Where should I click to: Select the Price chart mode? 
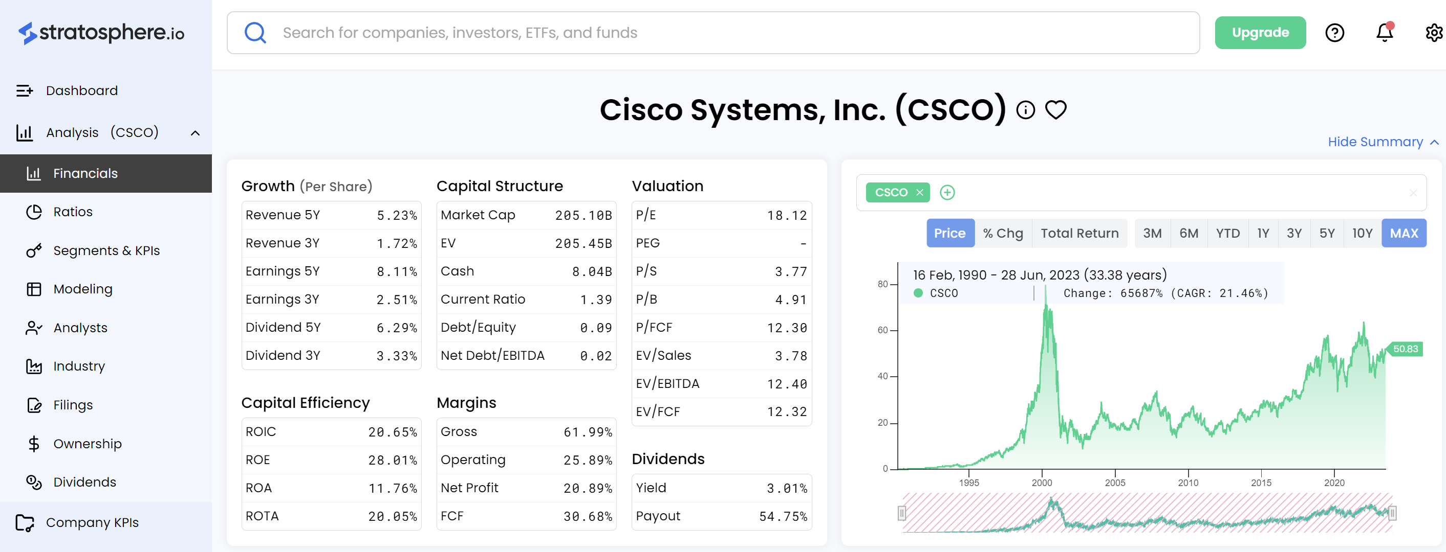[950, 233]
